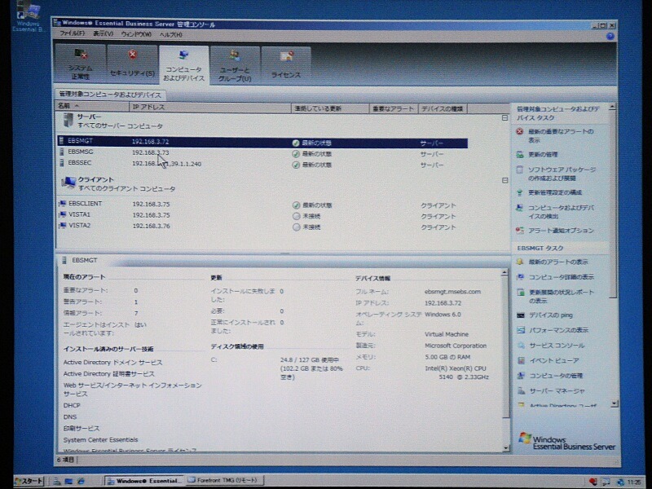Click the サービス コンソール icon
The width and height of the screenshot is (652, 489).
521,346
